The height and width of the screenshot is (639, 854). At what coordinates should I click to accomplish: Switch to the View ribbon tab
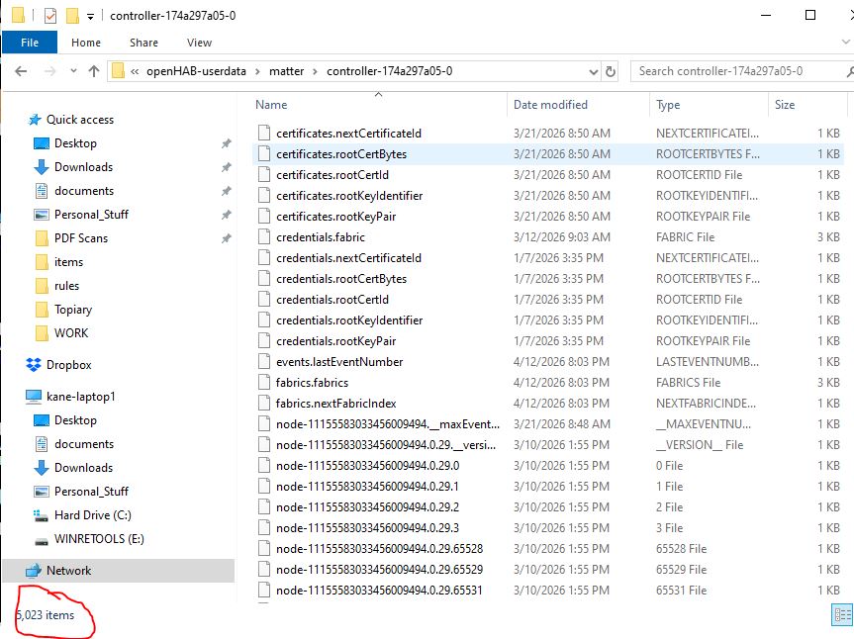click(199, 43)
